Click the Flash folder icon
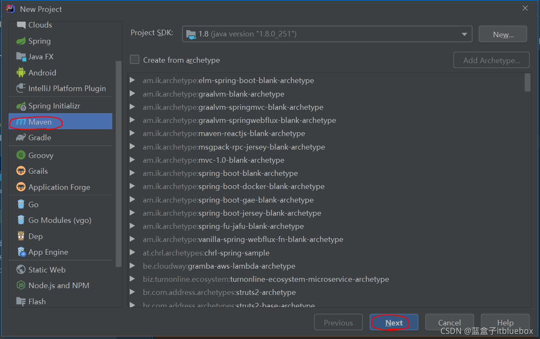 (21, 301)
